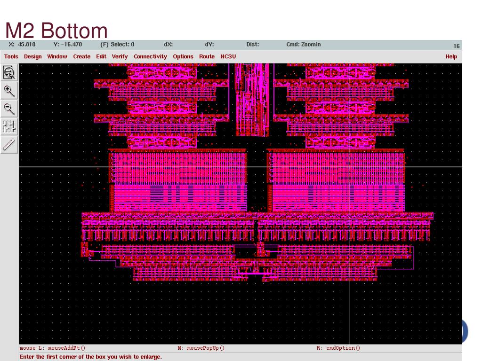Click the mouse L: mouseAddPt() hint
The width and height of the screenshot is (482, 361).
pyautogui.click(x=53, y=348)
